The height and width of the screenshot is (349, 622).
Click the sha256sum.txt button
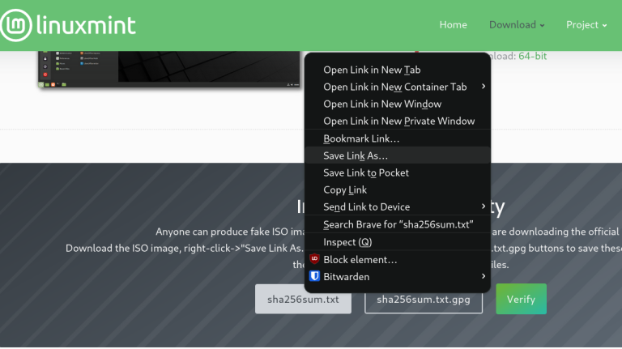click(x=303, y=299)
